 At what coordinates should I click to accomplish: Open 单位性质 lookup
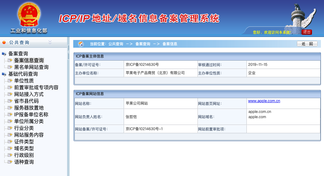24,81
